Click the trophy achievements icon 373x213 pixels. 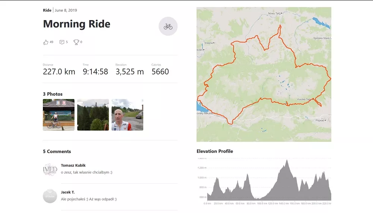(76, 42)
